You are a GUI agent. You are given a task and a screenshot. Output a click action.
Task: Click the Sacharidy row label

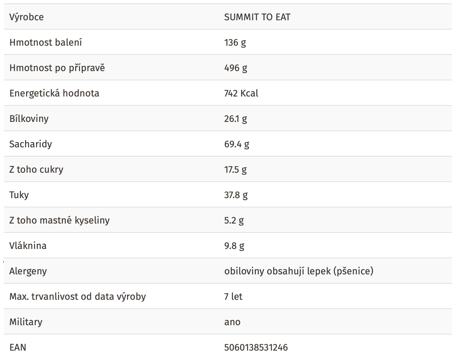click(x=31, y=144)
